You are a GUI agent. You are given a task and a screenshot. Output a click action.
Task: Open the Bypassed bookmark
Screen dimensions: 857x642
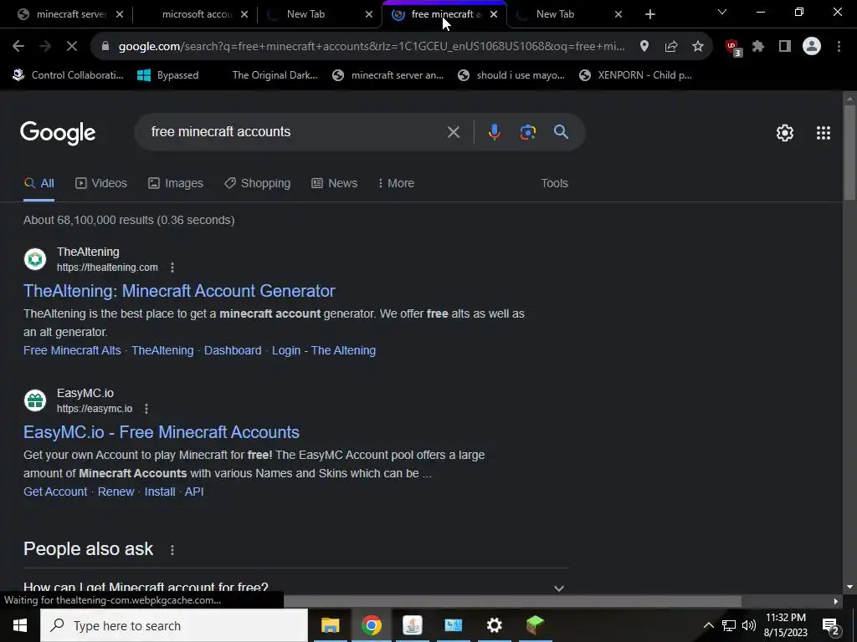[167, 75]
